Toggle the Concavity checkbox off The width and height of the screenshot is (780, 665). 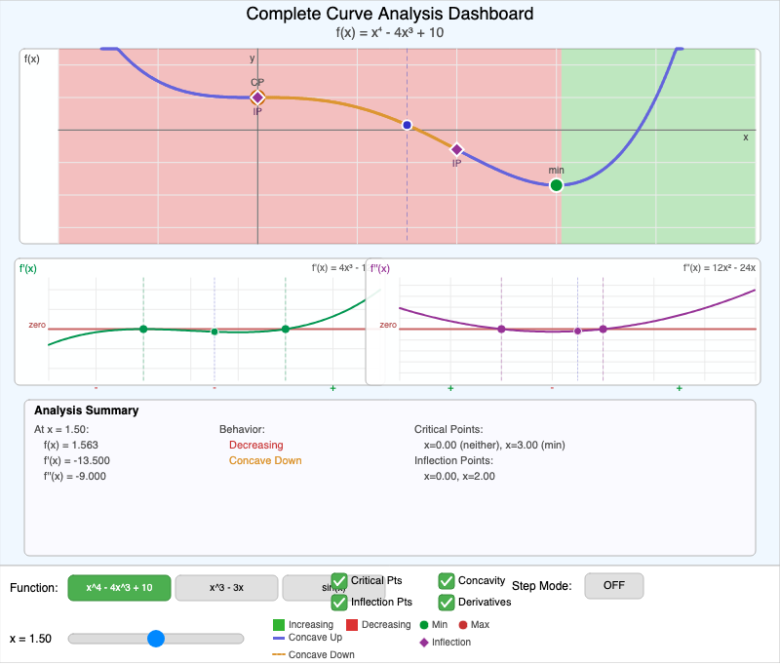[448, 579]
